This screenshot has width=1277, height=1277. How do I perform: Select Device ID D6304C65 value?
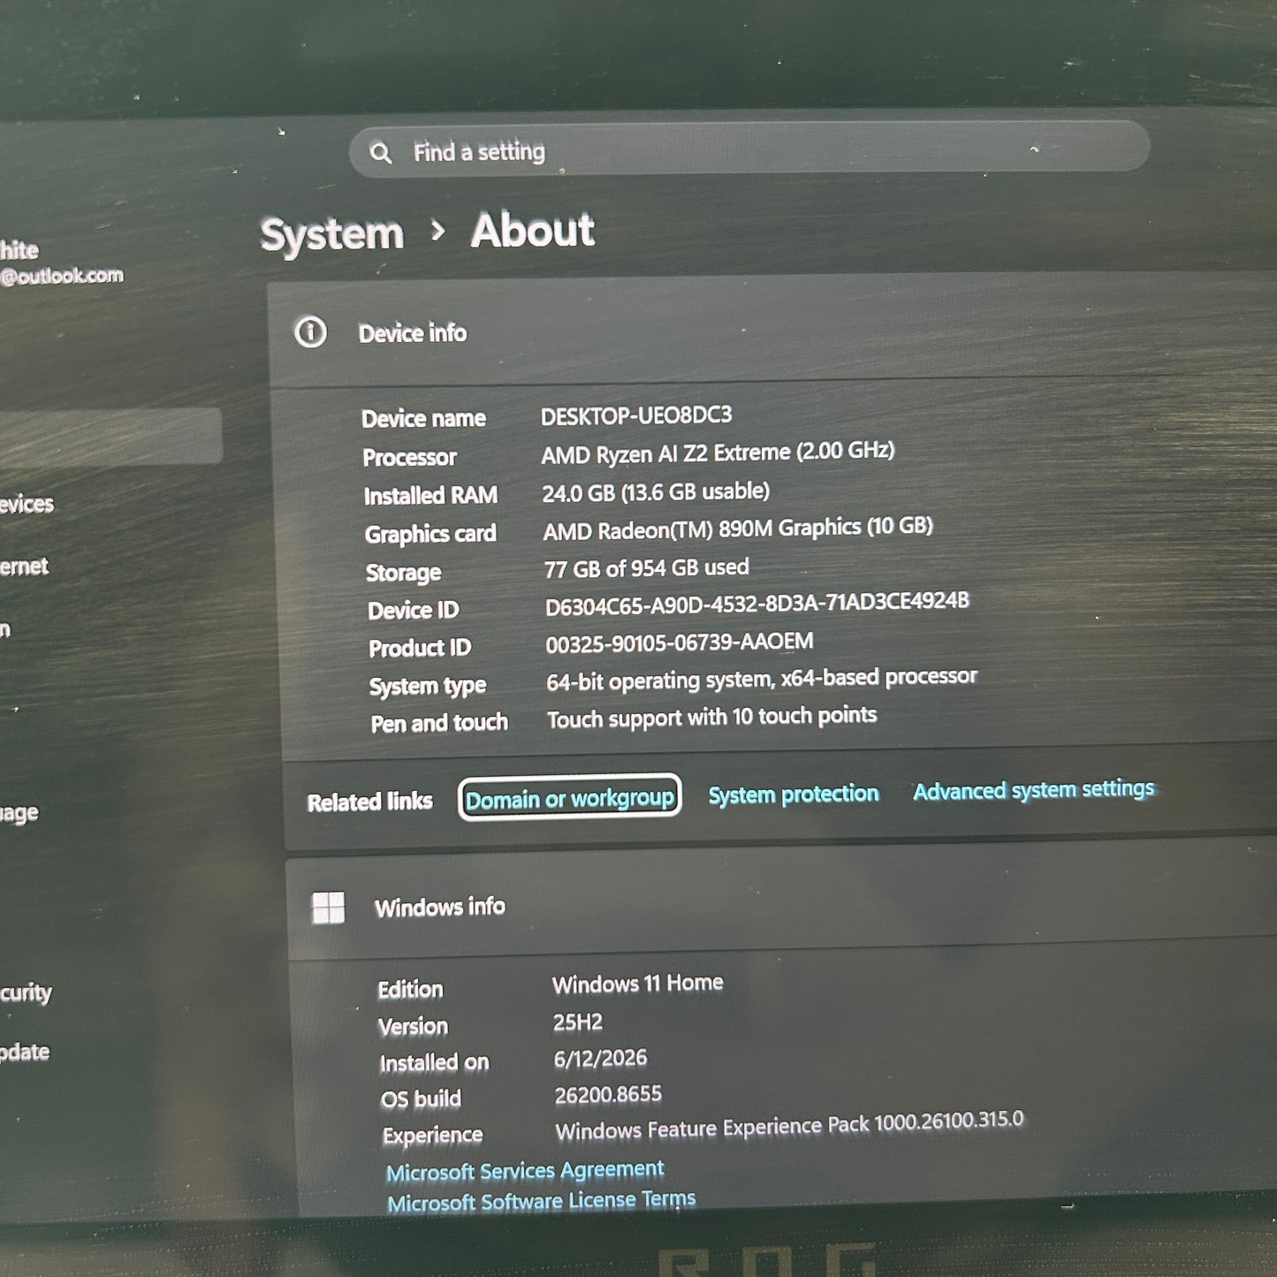(x=757, y=604)
